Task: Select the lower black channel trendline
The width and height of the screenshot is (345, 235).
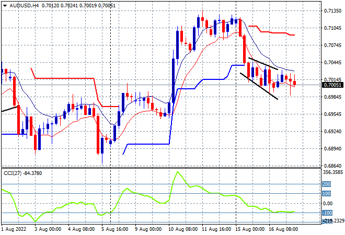Action: (259, 86)
